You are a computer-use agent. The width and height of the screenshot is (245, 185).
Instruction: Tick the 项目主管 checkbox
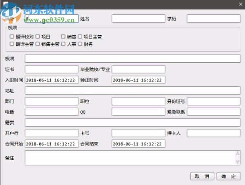80,37
